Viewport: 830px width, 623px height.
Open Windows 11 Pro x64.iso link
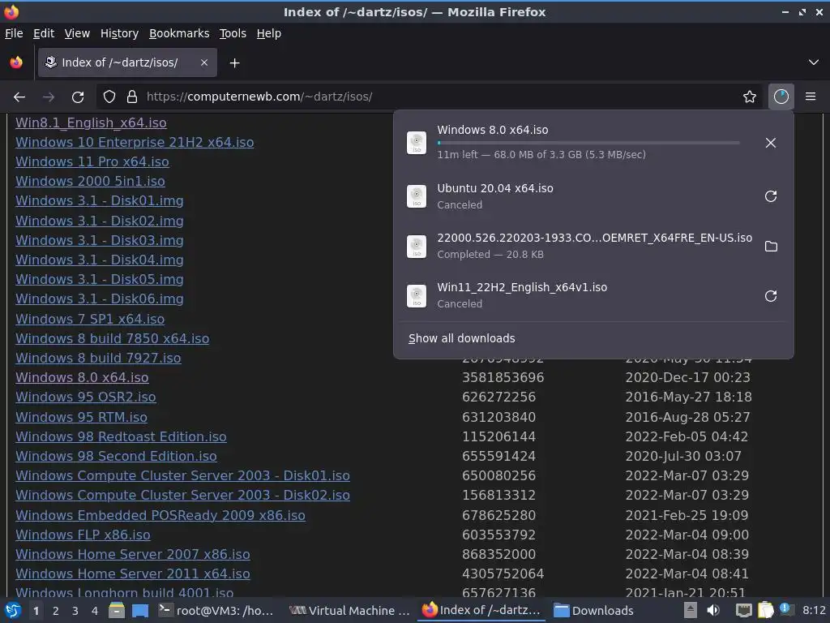pos(92,162)
